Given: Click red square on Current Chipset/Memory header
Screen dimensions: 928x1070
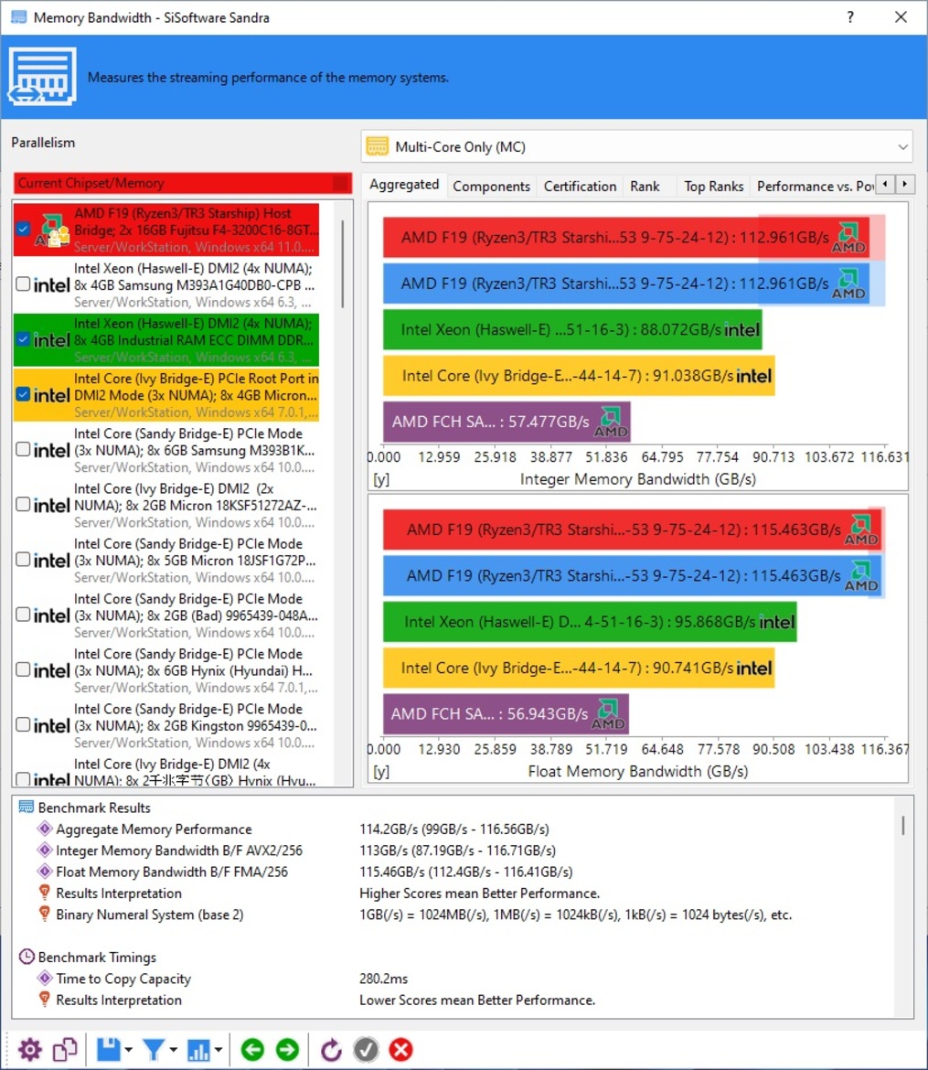Looking at the screenshot, I should tap(340, 183).
